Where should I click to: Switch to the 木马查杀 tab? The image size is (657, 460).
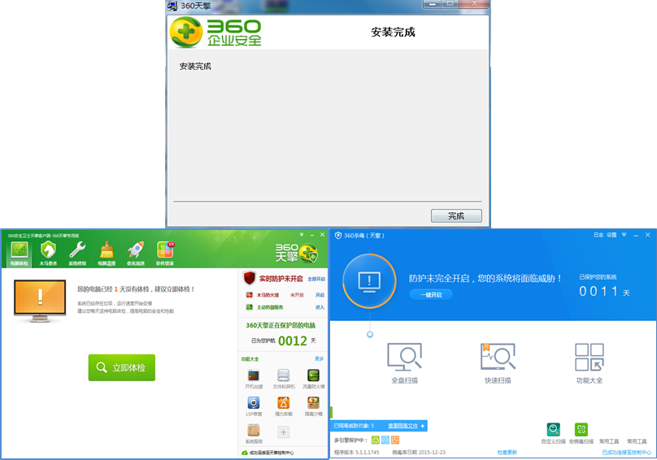49,253
